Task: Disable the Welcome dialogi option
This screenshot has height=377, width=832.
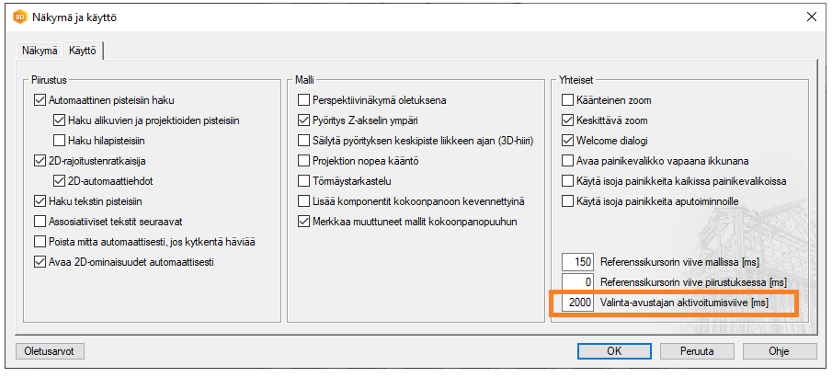Action: (567, 140)
